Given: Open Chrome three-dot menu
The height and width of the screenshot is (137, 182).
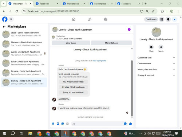Looking at the screenshot, I should (x=178, y=11).
